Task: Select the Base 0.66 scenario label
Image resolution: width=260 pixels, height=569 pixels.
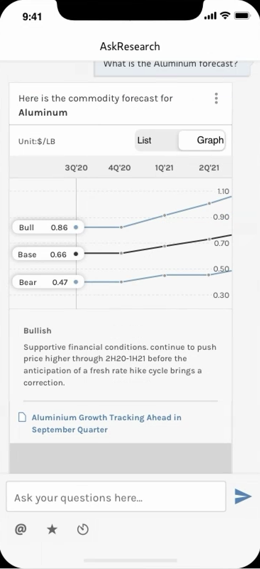Action: click(43, 254)
